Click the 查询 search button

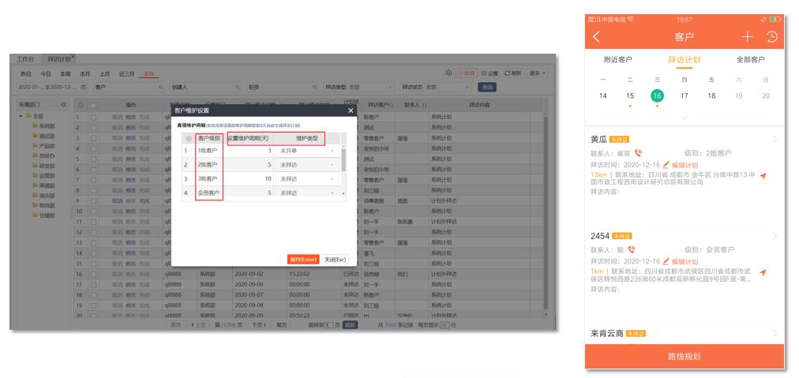click(486, 88)
